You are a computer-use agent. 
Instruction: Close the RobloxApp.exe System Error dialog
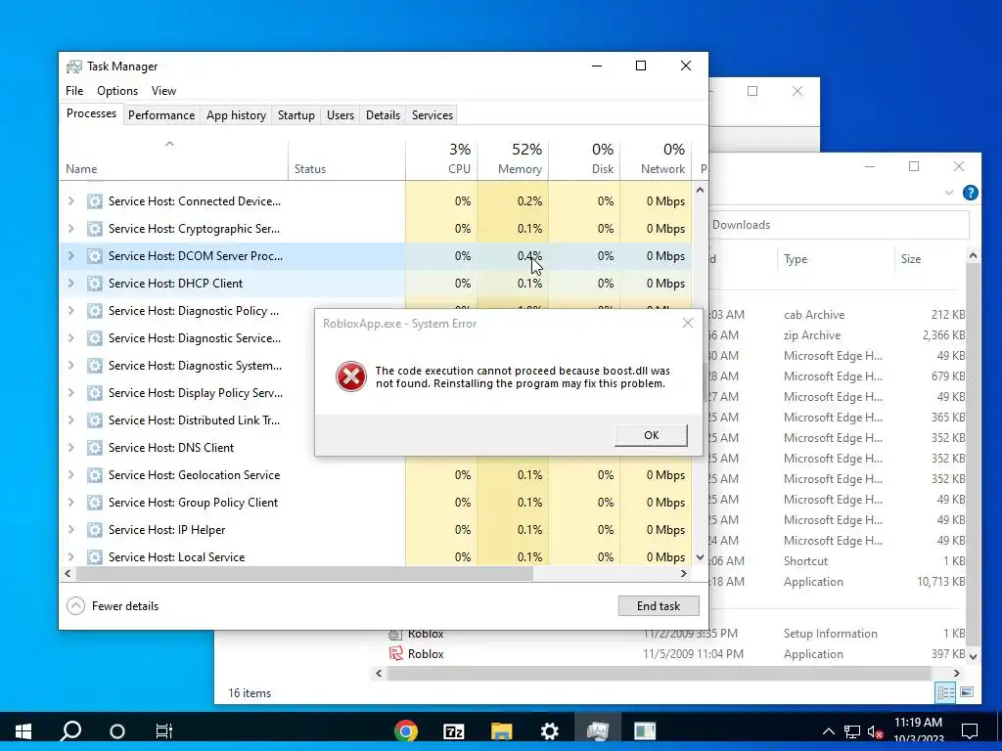tap(688, 323)
